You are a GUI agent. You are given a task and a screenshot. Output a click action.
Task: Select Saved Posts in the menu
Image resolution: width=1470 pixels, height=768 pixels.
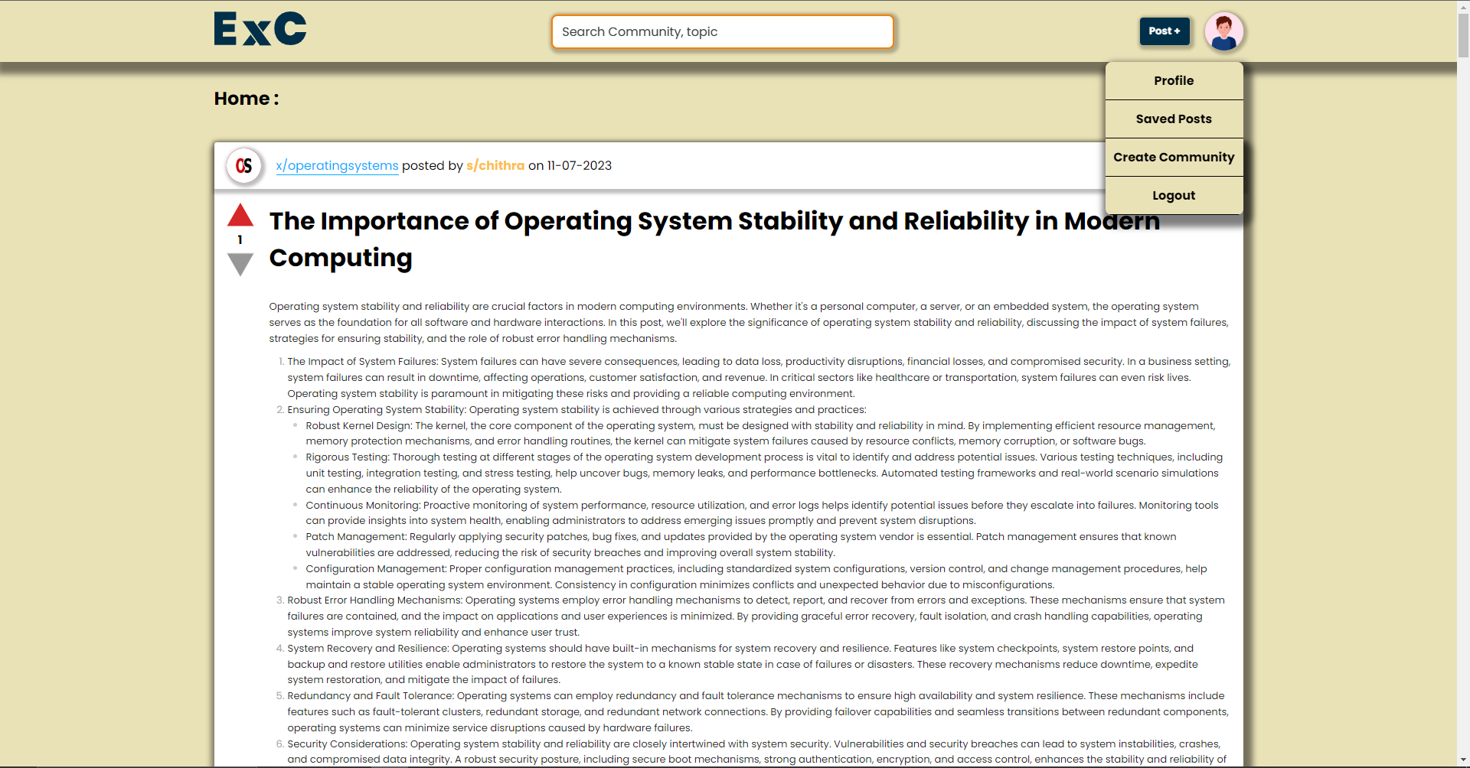click(x=1174, y=119)
